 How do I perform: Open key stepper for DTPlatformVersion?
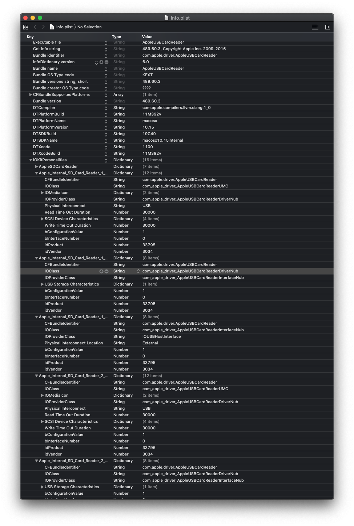pyautogui.click(x=106, y=128)
